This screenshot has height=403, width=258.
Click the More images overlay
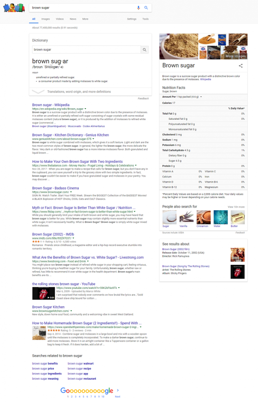(x=236, y=56)
